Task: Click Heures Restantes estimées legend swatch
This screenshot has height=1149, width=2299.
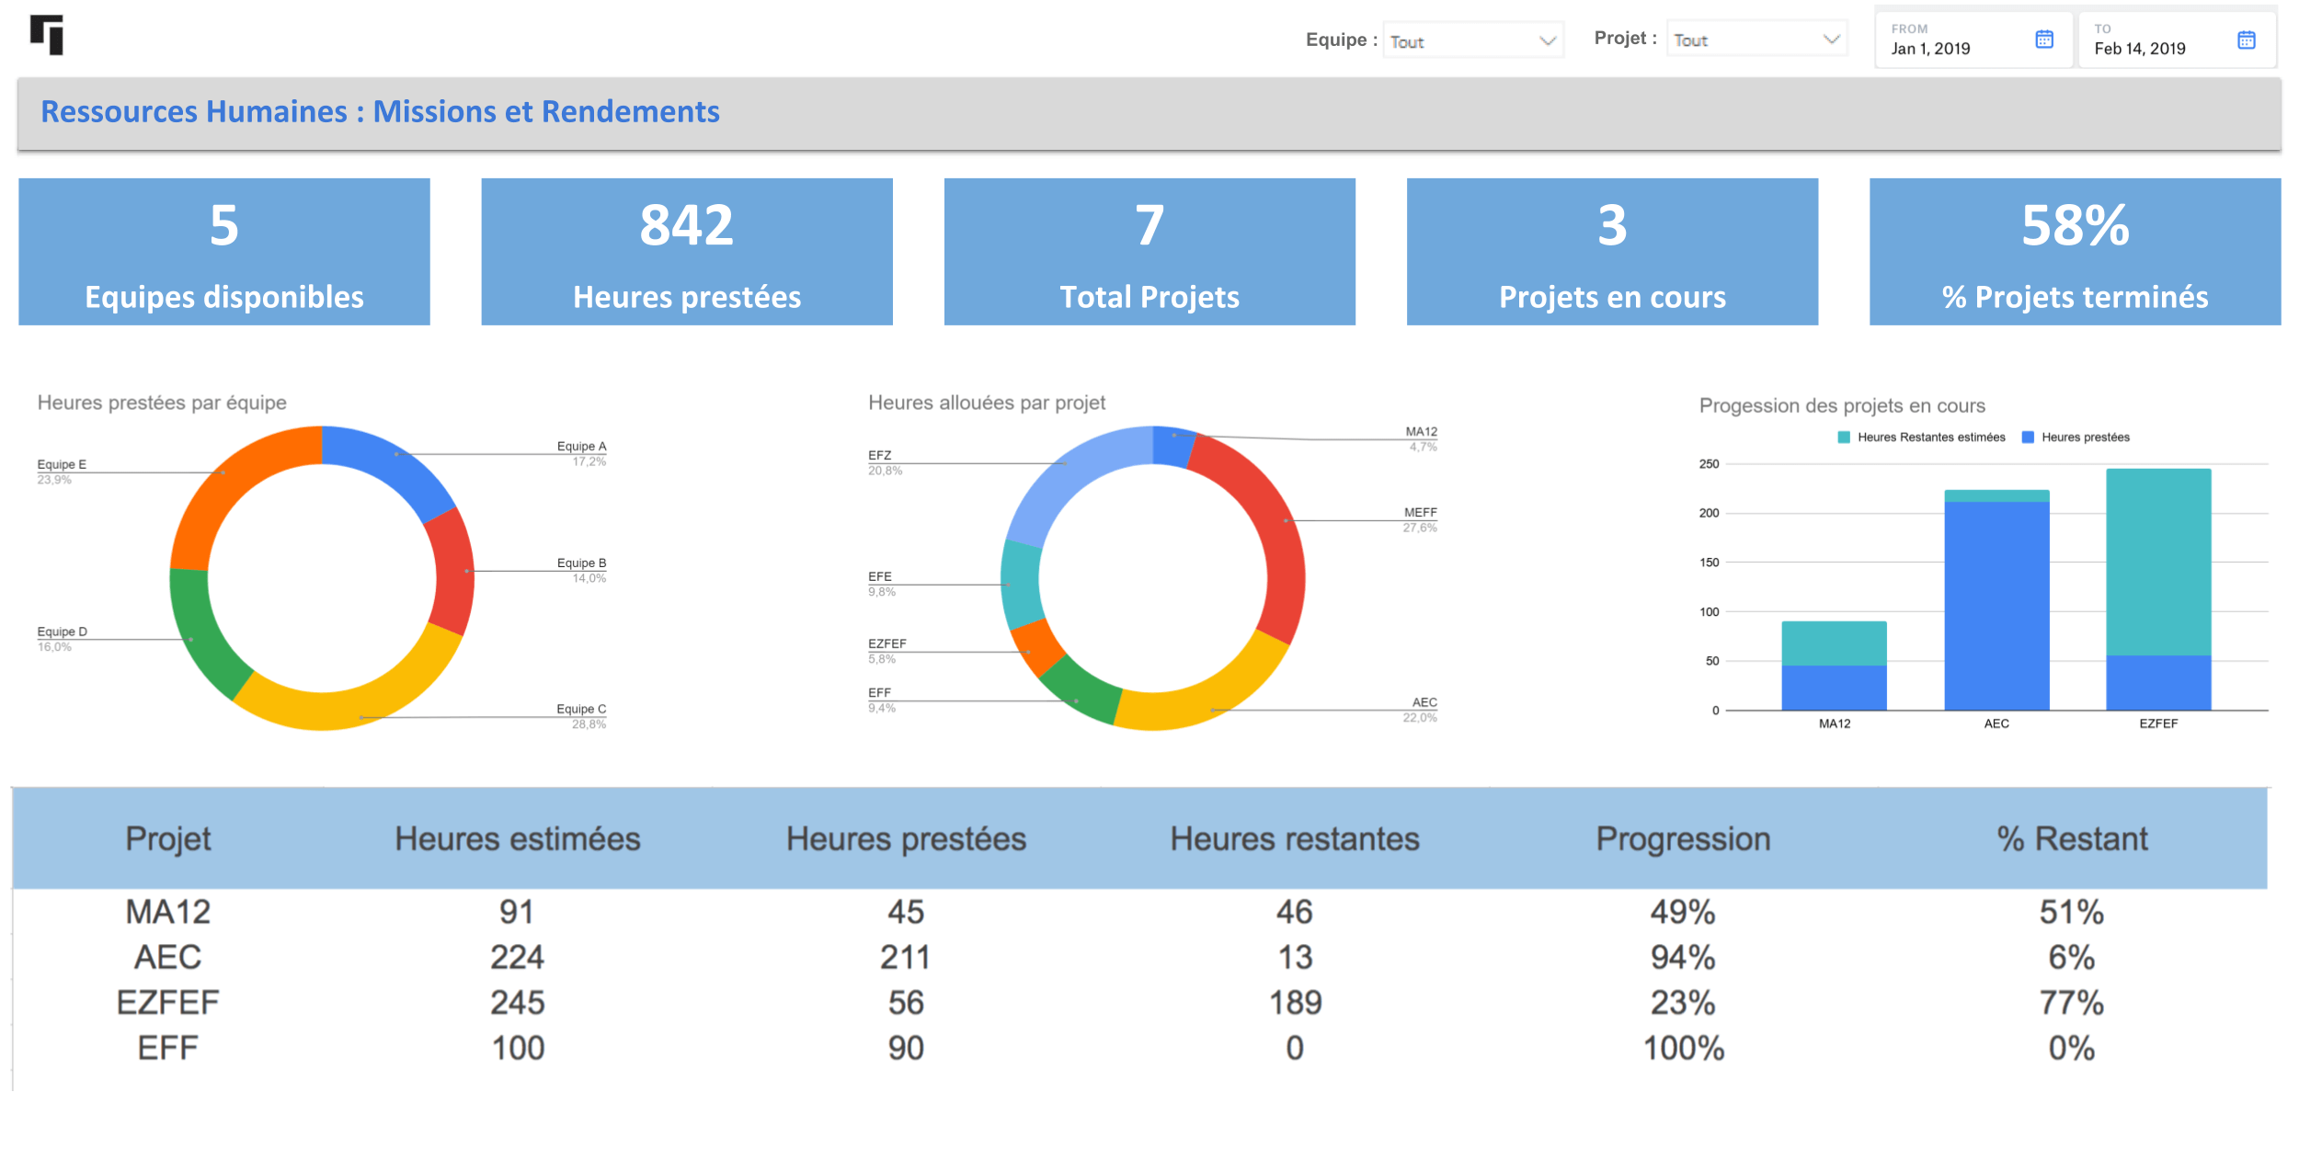Action: 1843,438
